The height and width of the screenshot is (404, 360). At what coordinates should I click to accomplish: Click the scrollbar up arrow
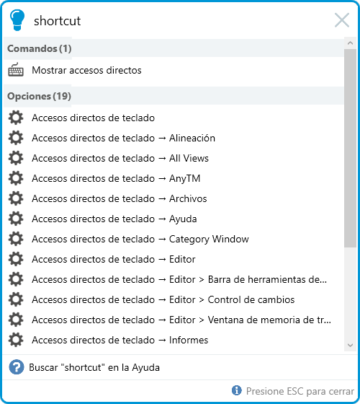click(x=350, y=43)
